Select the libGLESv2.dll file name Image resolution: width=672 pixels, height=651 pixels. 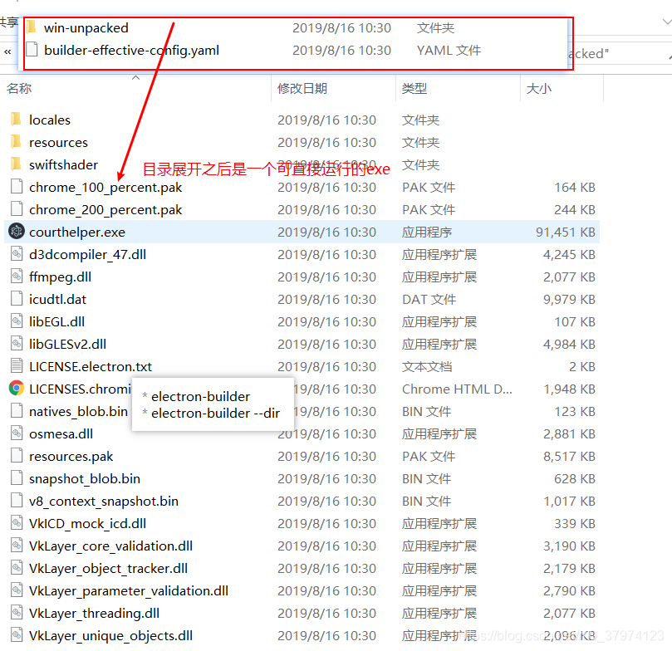point(67,344)
